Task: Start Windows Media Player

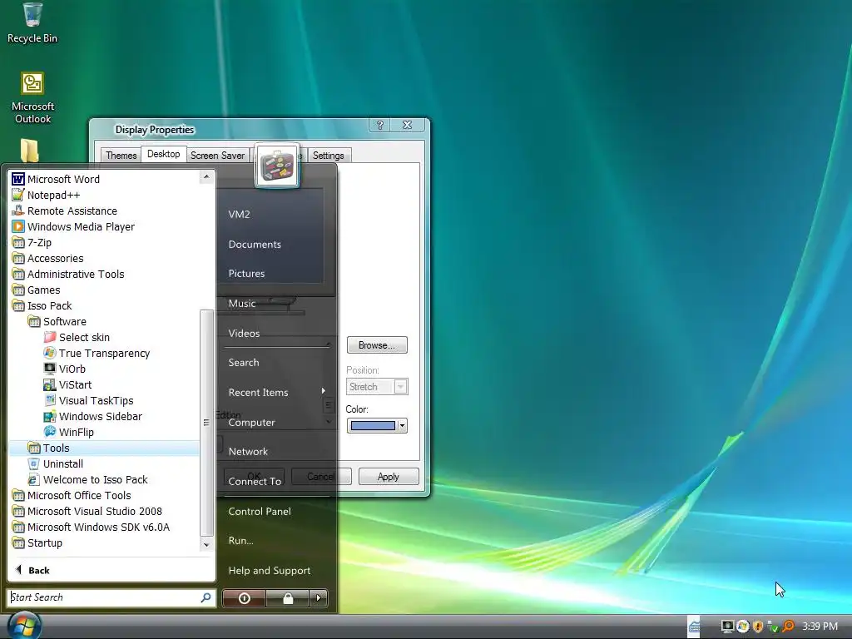Action: [73, 226]
